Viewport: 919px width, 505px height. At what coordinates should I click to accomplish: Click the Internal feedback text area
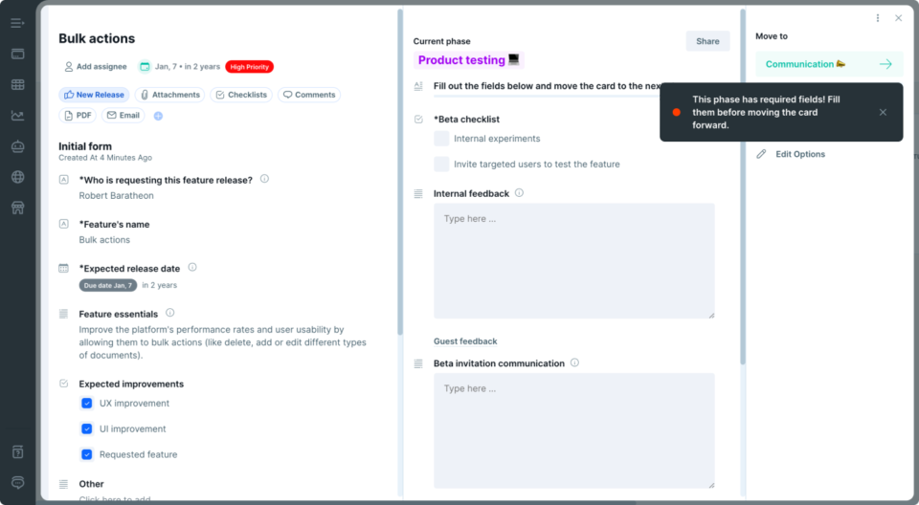(573, 261)
